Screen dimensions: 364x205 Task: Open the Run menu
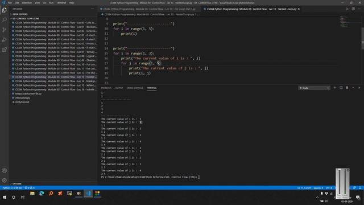pyautogui.click(x=51, y=3)
